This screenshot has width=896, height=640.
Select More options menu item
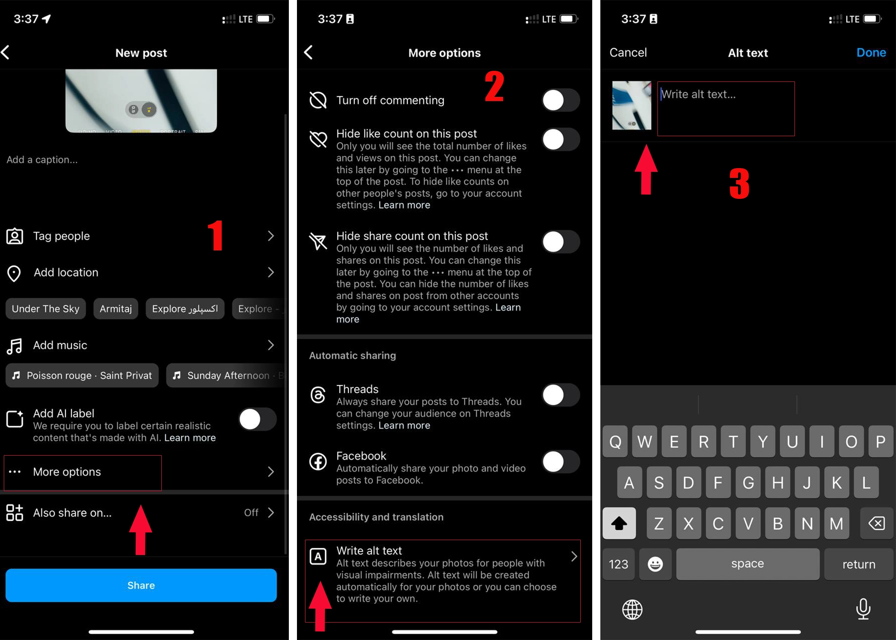click(140, 472)
